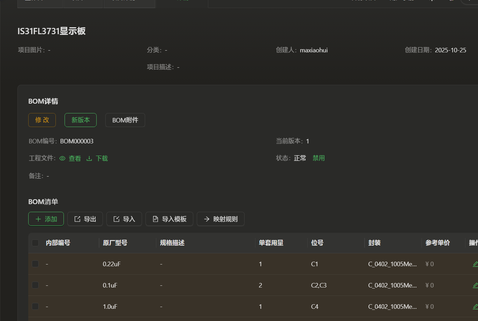This screenshot has height=321, width=478.
Task: Select the 0.1uF row checkbox
Action: [35, 285]
